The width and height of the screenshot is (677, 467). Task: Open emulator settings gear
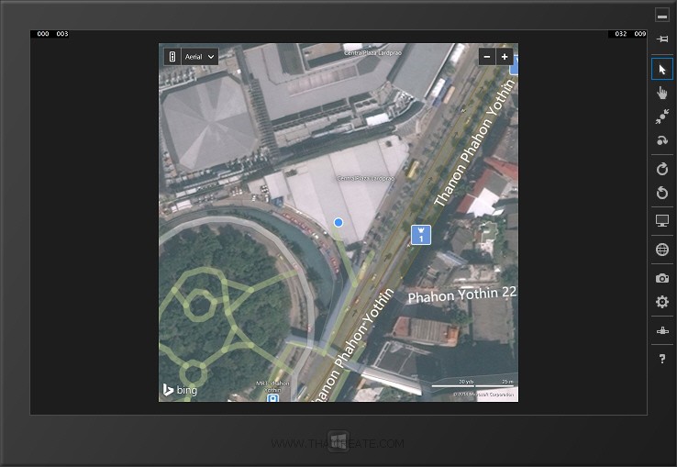(x=661, y=302)
